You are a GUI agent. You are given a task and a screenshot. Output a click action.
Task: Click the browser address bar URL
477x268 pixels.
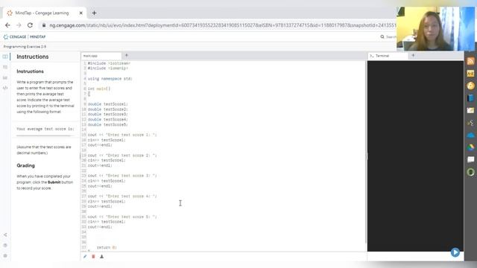(x=223, y=25)
